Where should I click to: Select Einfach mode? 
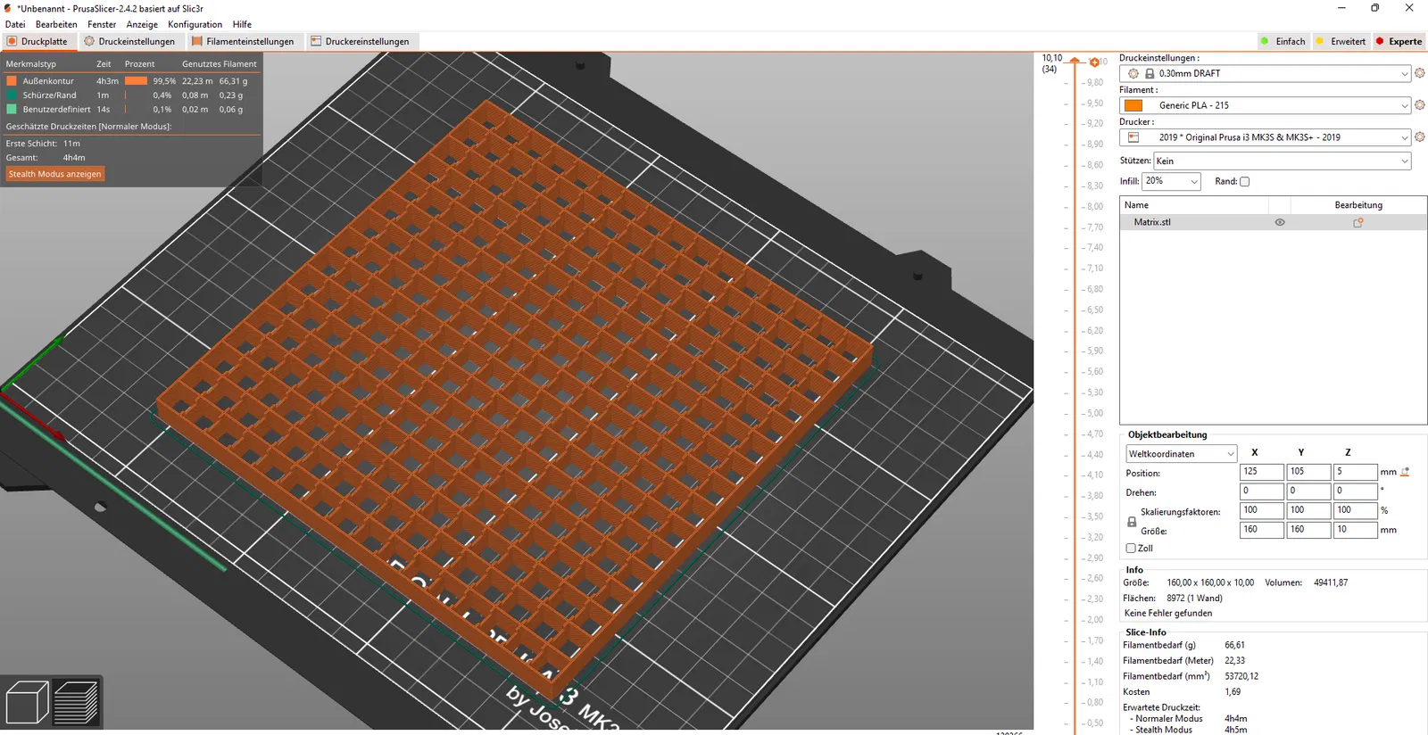(x=1283, y=41)
